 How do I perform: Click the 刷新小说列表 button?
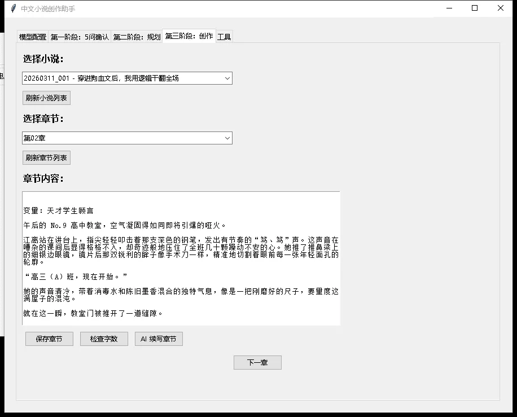point(46,98)
